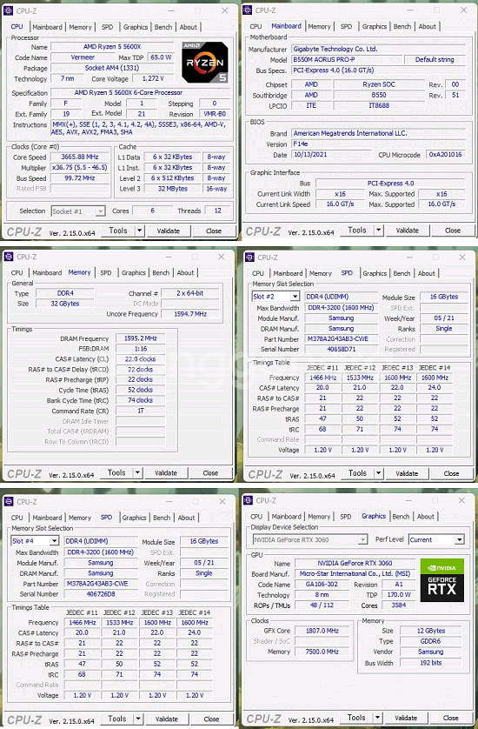The width and height of the screenshot is (478, 729).
Task: Click CPU-Z title icon in the Ryzen processor window
Action: pyautogui.click(x=9, y=10)
